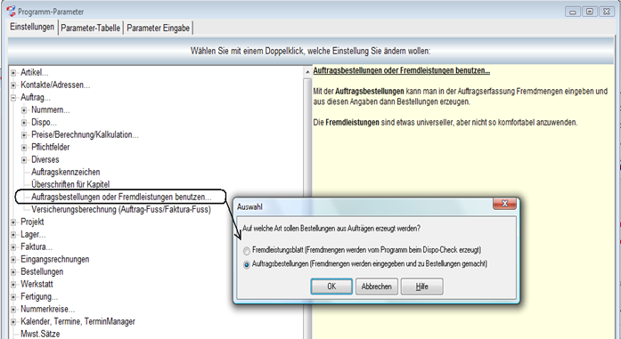
Task: Expand the Artikel... tree node
Action: click(13, 73)
